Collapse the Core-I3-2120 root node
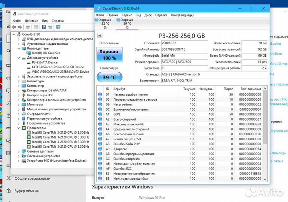Image resolution: width=288 pixels, height=202 pixels. point(14,34)
